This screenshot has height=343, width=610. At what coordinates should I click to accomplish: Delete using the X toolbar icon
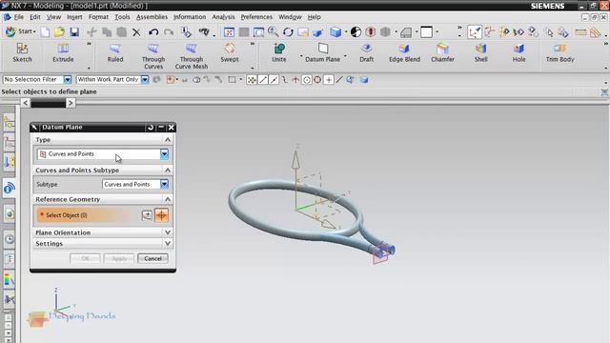pos(136,32)
